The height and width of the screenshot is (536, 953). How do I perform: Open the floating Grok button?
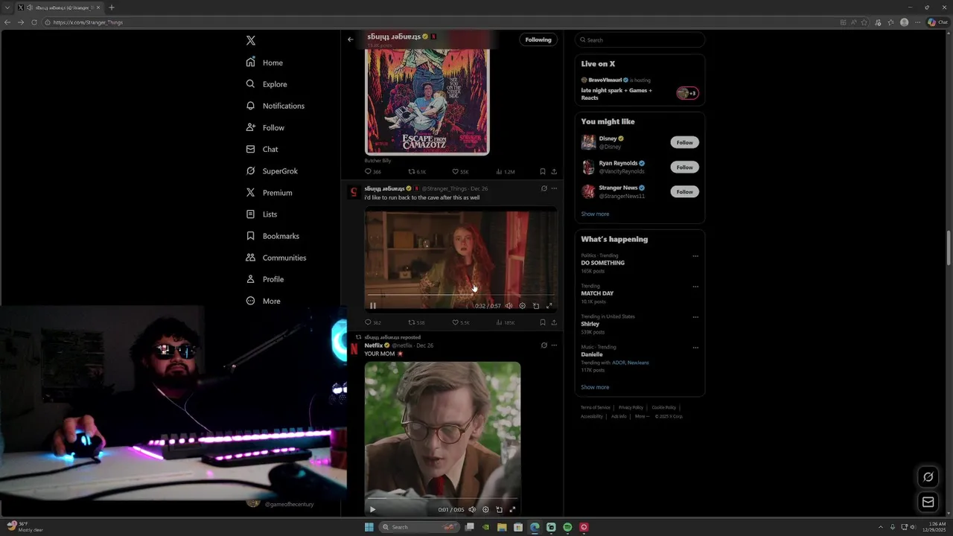[x=928, y=476]
